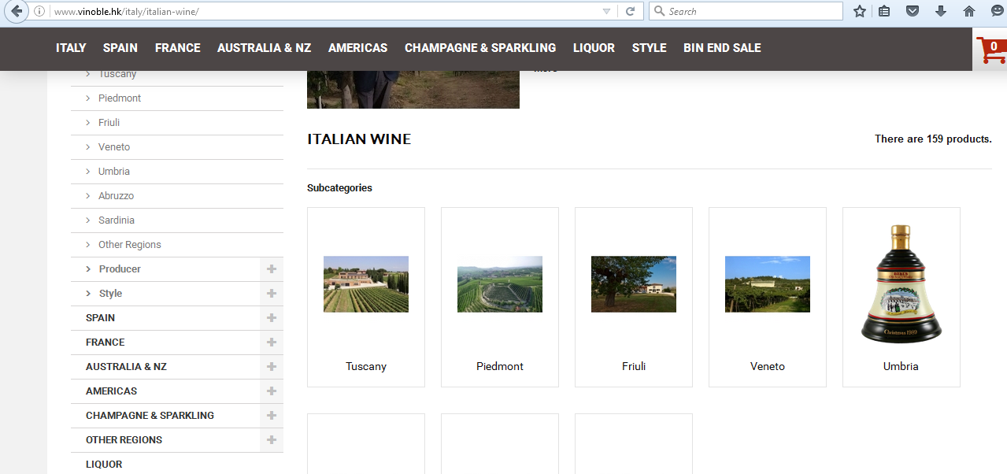
Task: Open site information icon in address bar
Action: tap(39, 11)
